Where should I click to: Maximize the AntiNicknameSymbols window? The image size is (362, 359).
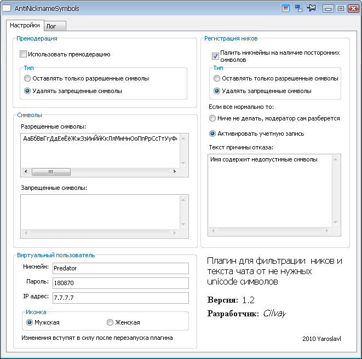(x=341, y=8)
